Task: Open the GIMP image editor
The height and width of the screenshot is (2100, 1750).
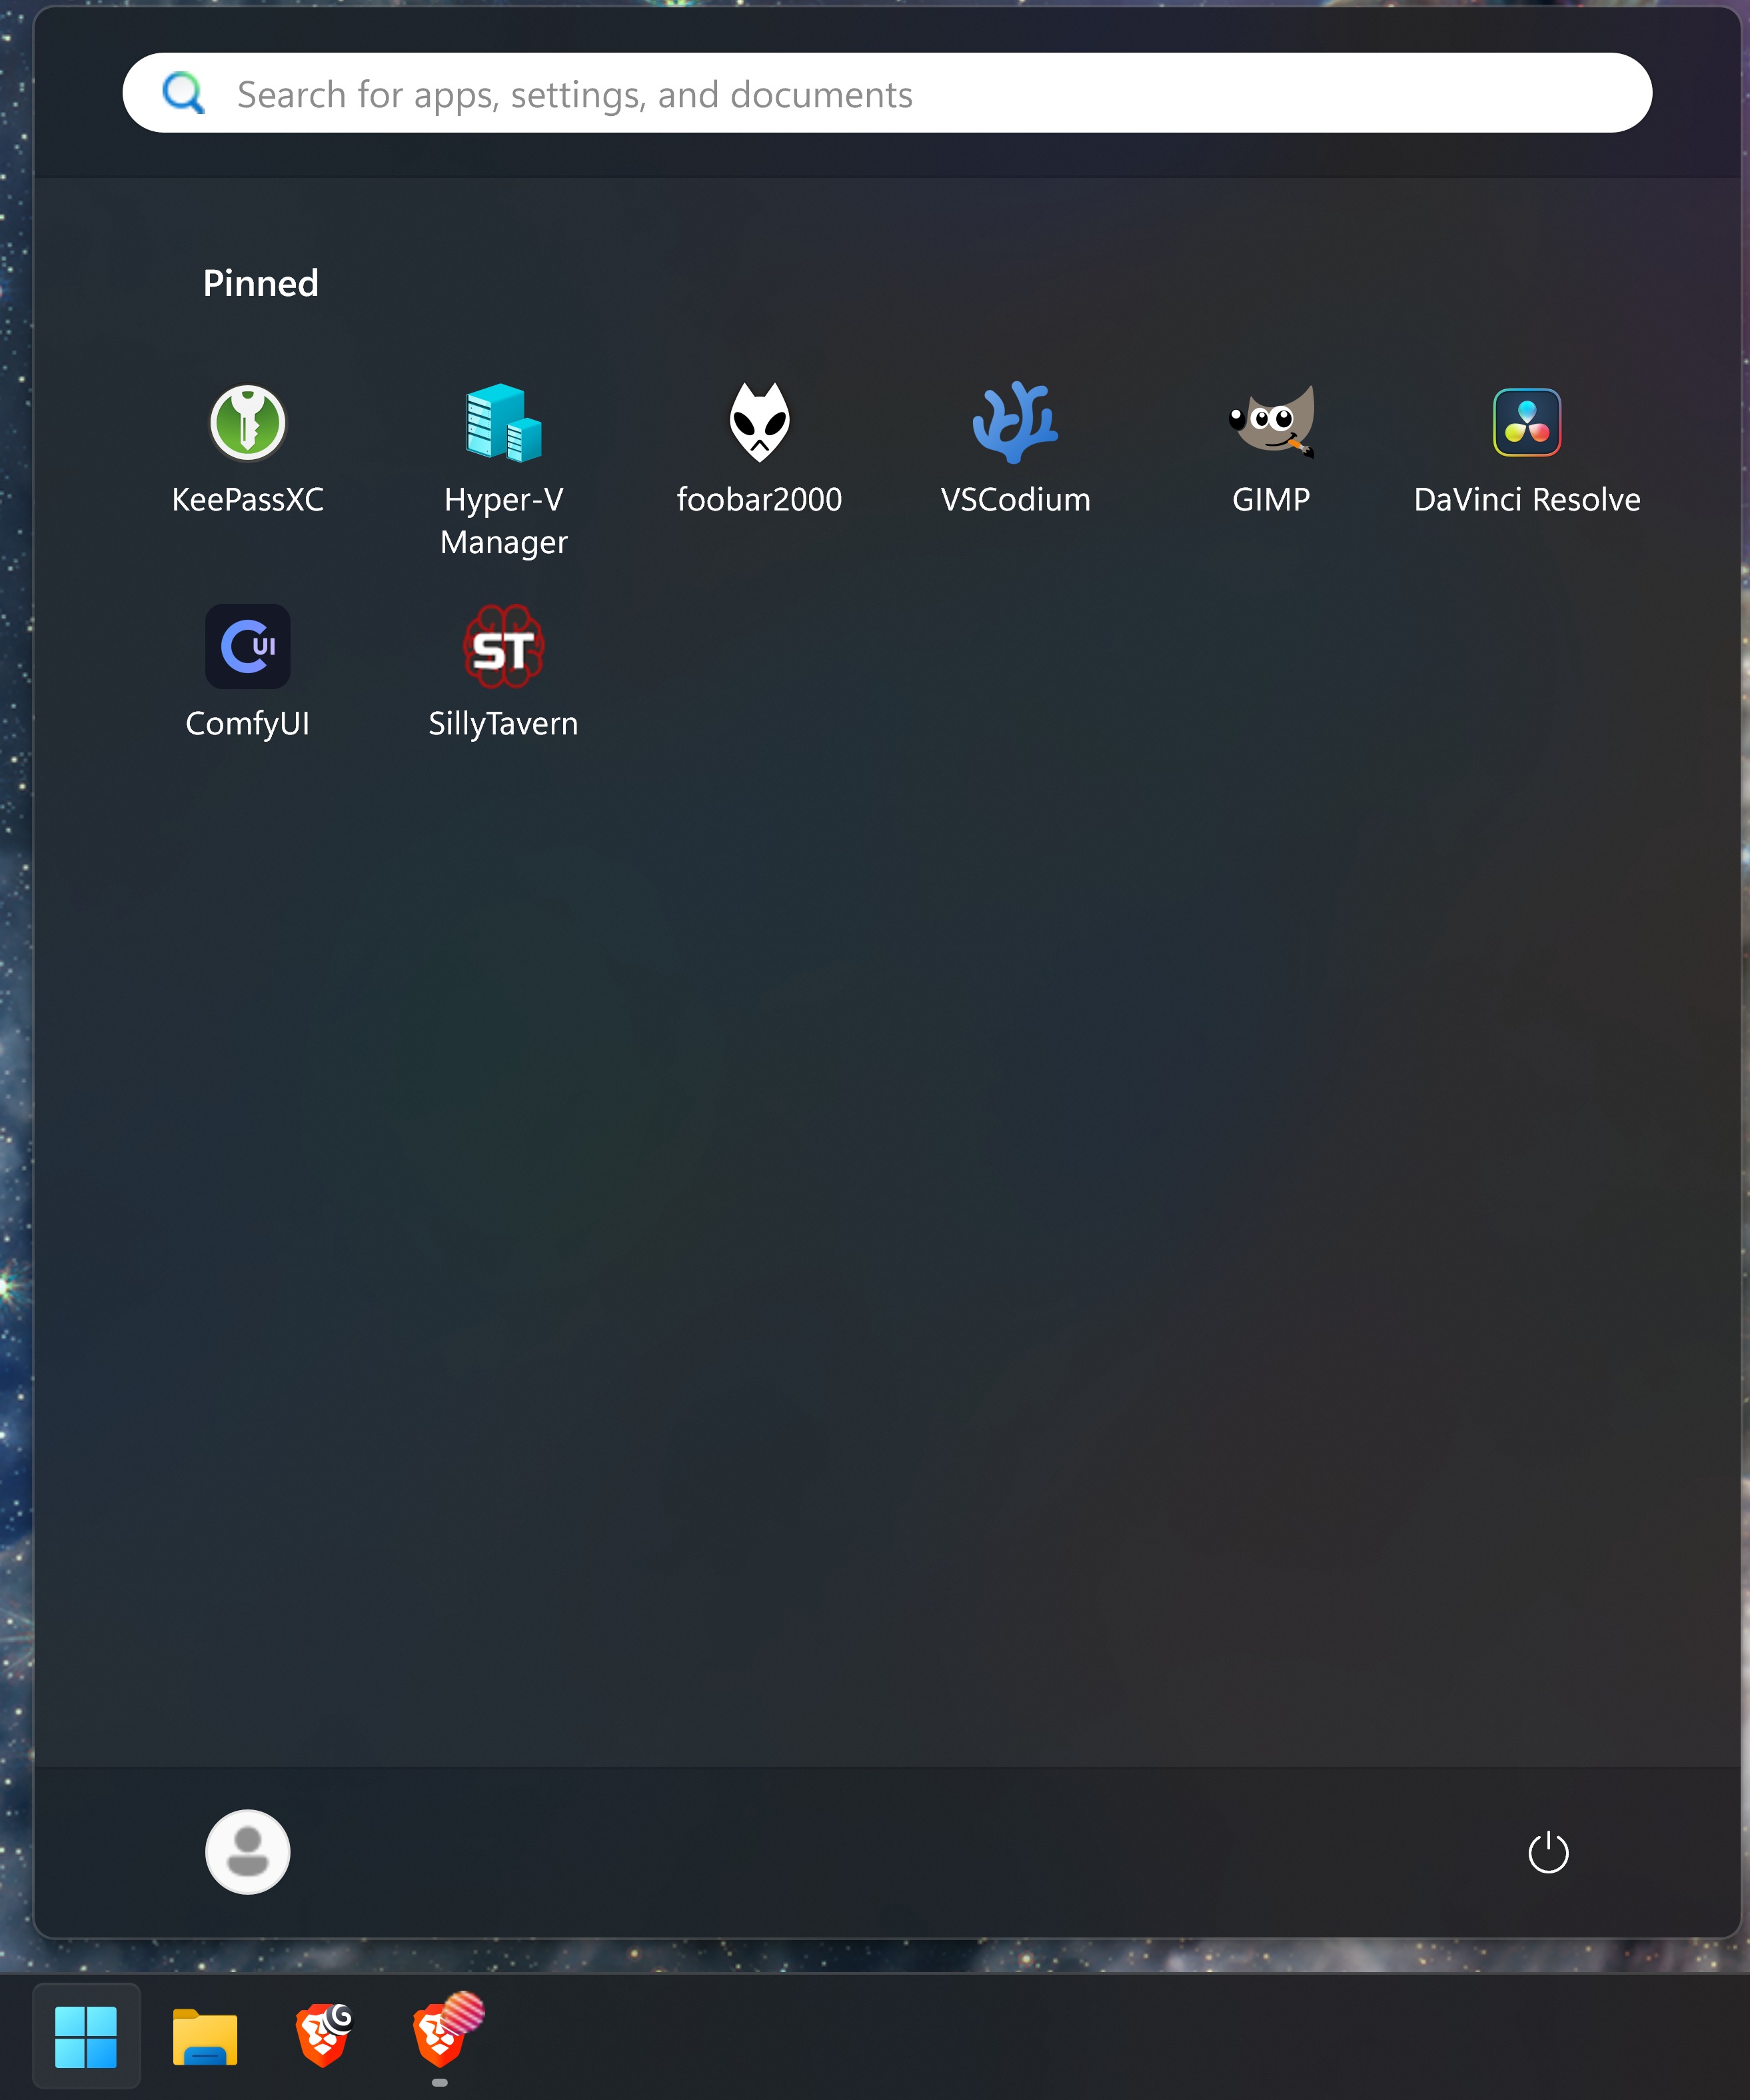Action: click(1271, 448)
